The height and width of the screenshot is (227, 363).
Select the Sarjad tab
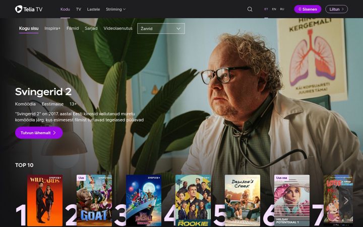click(91, 28)
